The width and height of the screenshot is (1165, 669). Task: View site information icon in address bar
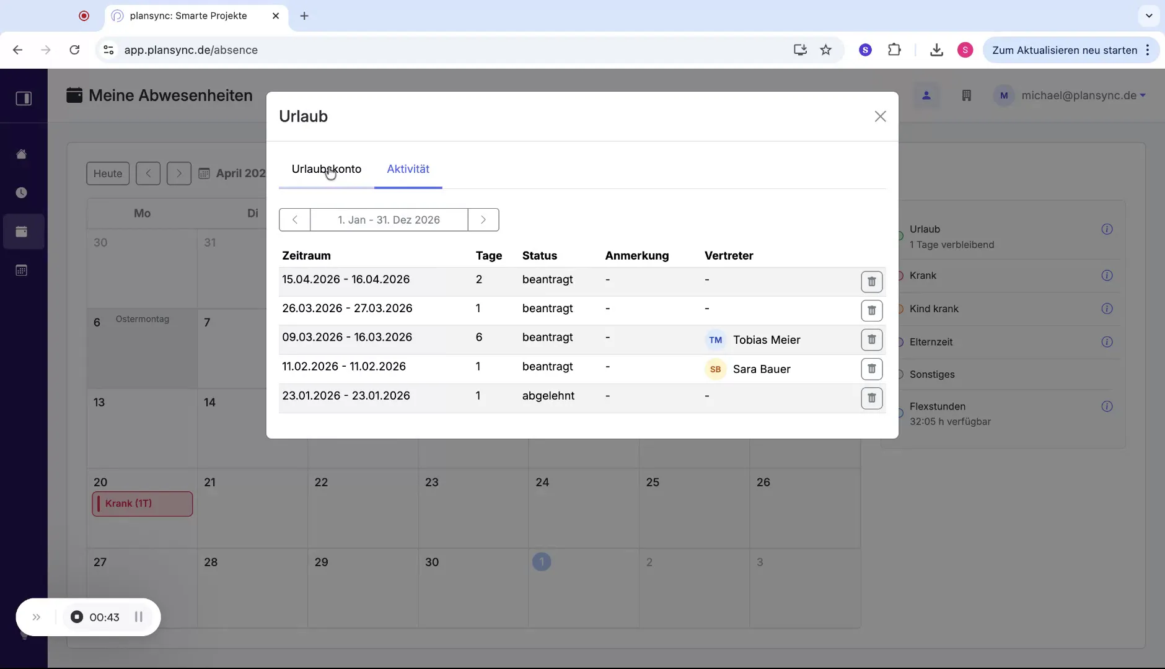[x=108, y=50]
